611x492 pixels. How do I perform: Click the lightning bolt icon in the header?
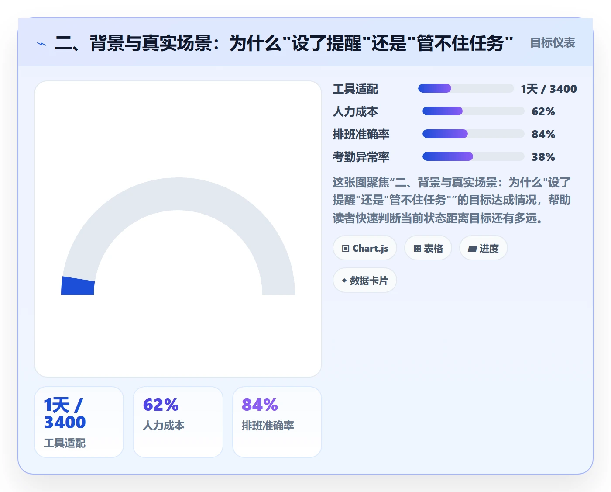(41, 44)
